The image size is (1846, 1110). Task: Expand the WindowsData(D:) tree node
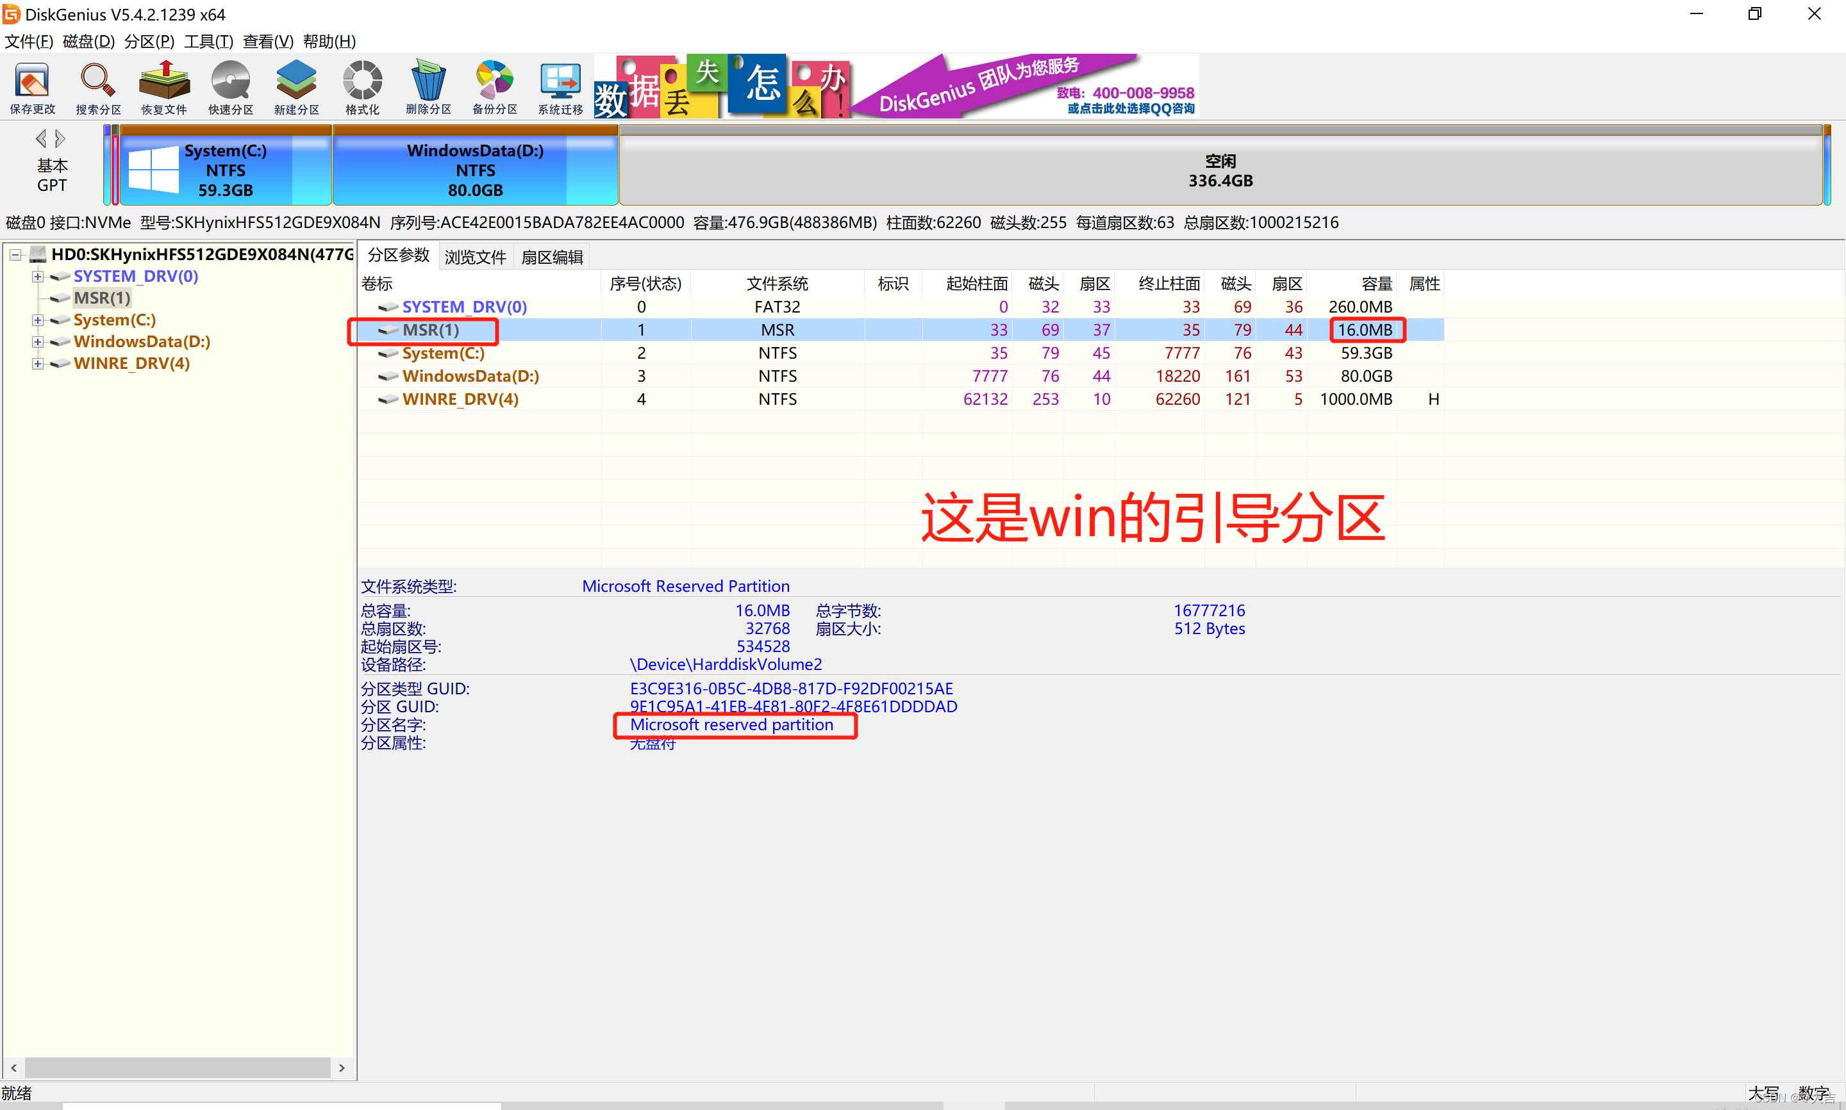[37, 342]
